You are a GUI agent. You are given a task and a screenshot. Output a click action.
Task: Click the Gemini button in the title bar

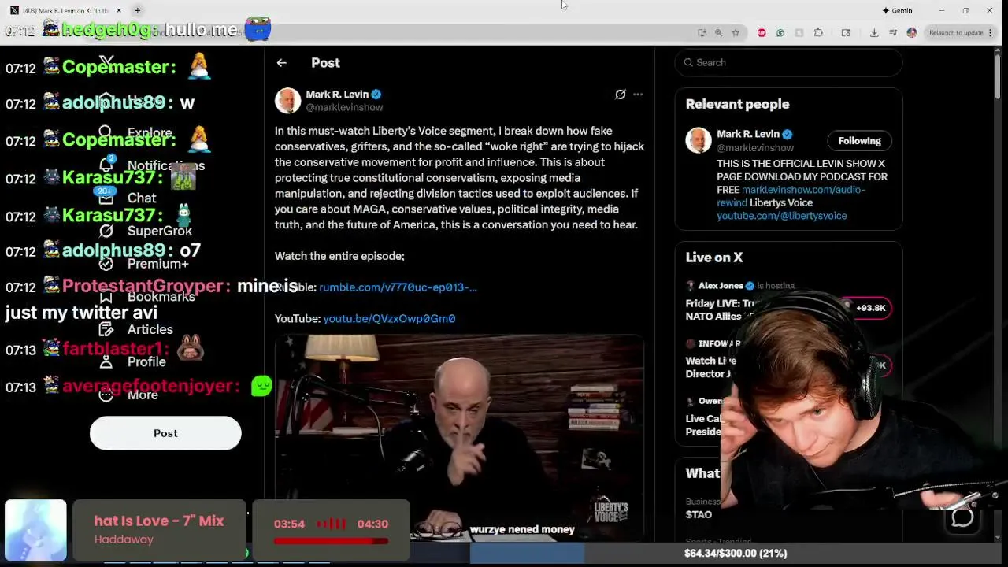[898, 10]
